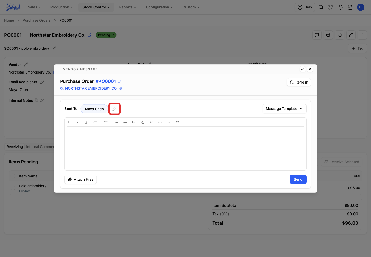Insert bulleted list in editor
The width and height of the screenshot is (371, 257).
tap(106, 122)
